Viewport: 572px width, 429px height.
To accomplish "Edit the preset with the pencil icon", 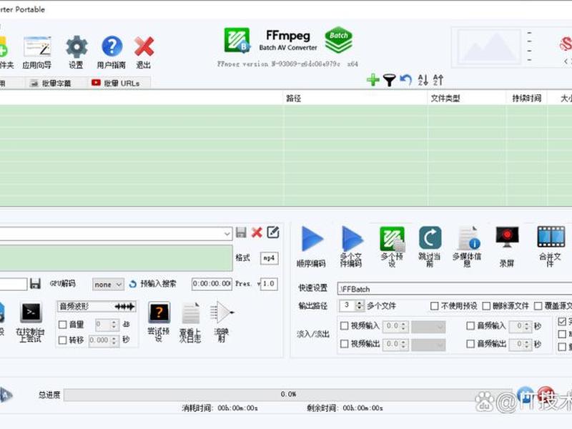I will 273,232.
